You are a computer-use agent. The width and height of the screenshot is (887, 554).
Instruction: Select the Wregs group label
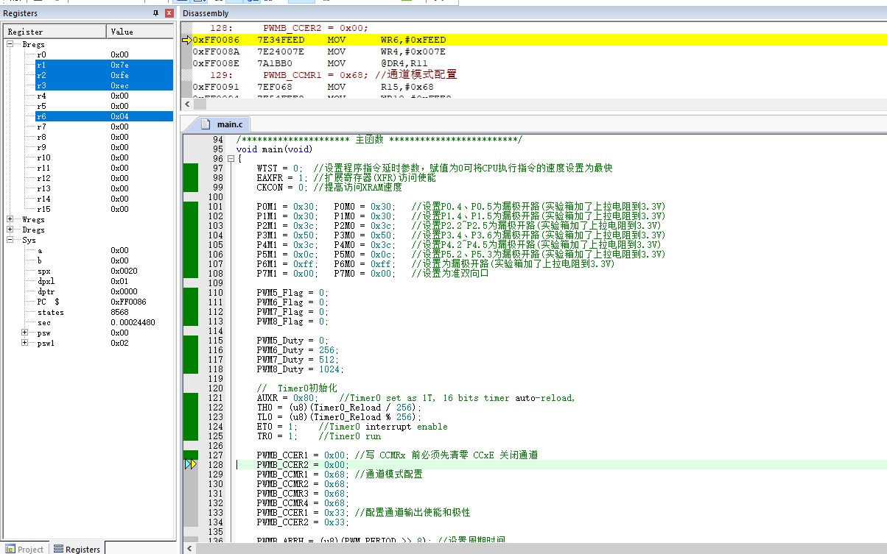pyautogui.click(x=33, y=219)
